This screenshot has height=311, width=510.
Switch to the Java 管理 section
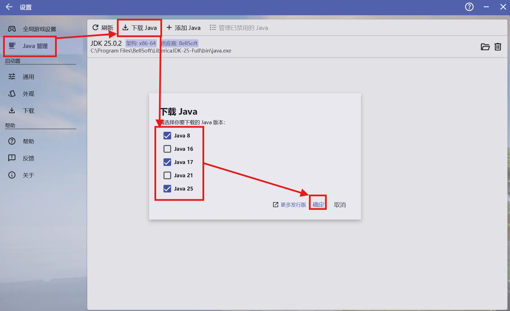(35, 46)
